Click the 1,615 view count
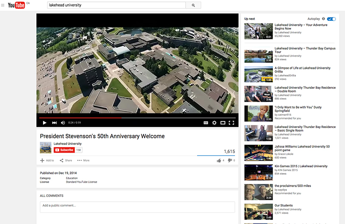 coord(229,151)
